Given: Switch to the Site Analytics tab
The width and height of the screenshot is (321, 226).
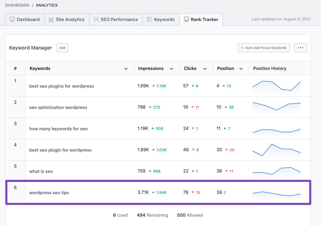Looking at the screenshot, I should click(x=67, y=20).
